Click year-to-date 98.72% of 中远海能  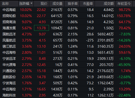pyautogui.click(x=125, y=10)
